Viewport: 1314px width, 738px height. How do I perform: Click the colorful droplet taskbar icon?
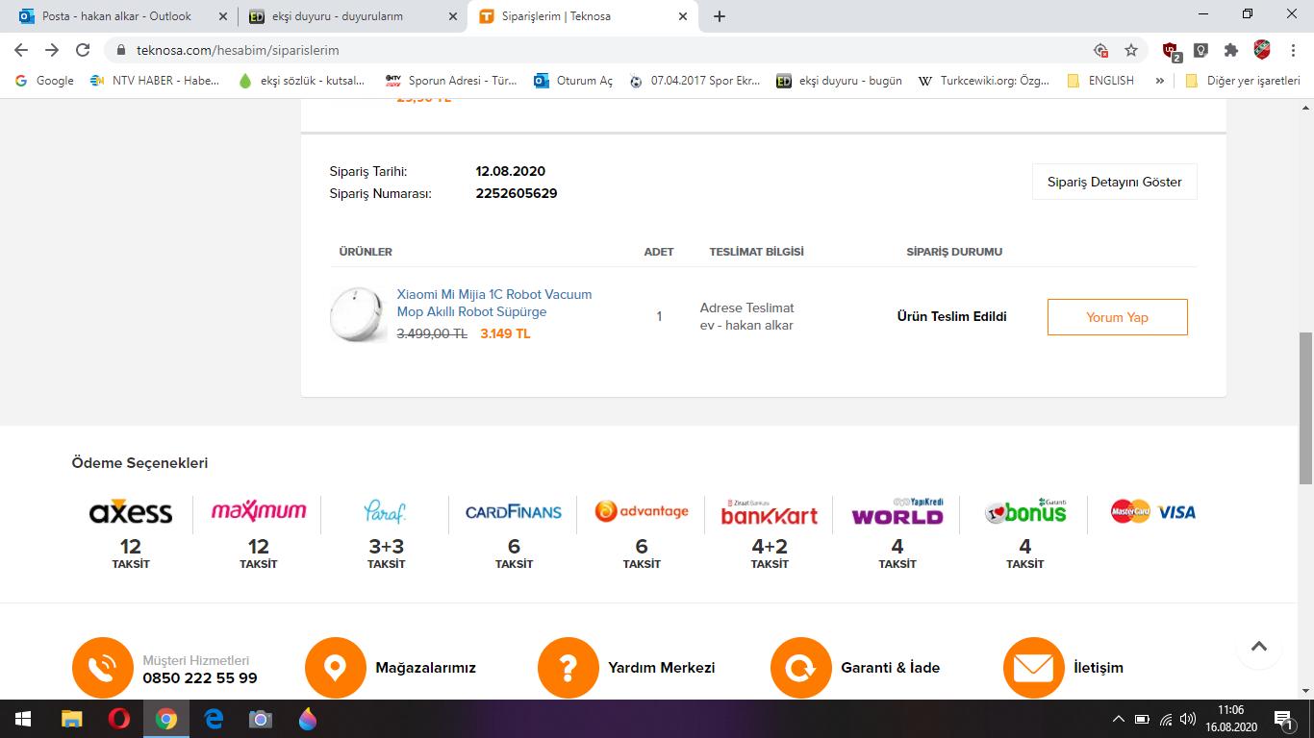pyautogui.click(x=308, y=719)
